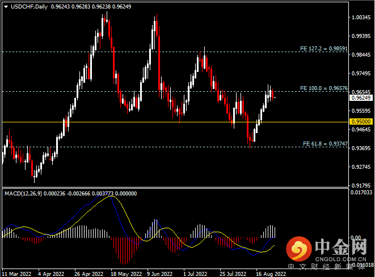Click the yellow 0.95000 price level tag
The image size is (375, 277).
tap(361, 122)
